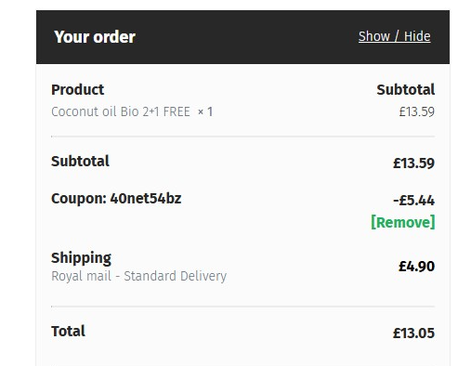Remove the applied coupon via [Remove]
Viewport: 471px width, 366px height.
(x=403, y=222)
